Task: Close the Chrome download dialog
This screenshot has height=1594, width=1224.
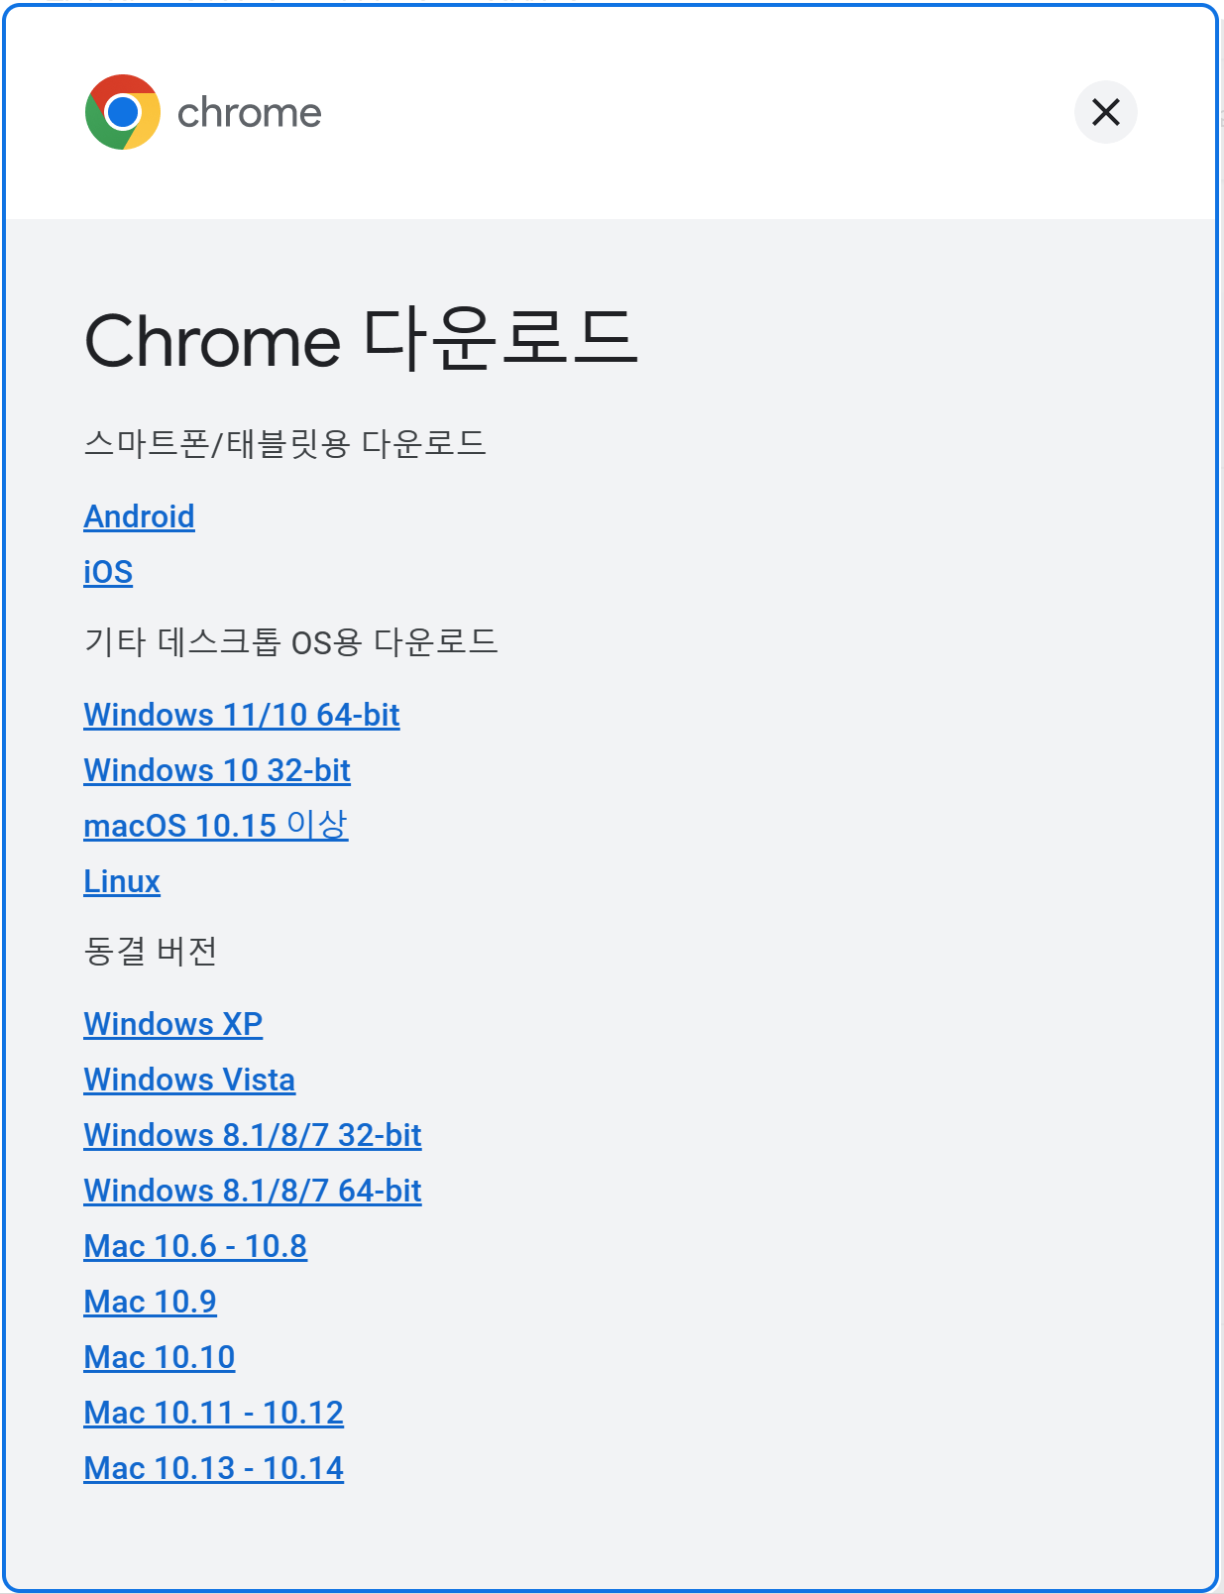Action: [x=1105, y=112]
